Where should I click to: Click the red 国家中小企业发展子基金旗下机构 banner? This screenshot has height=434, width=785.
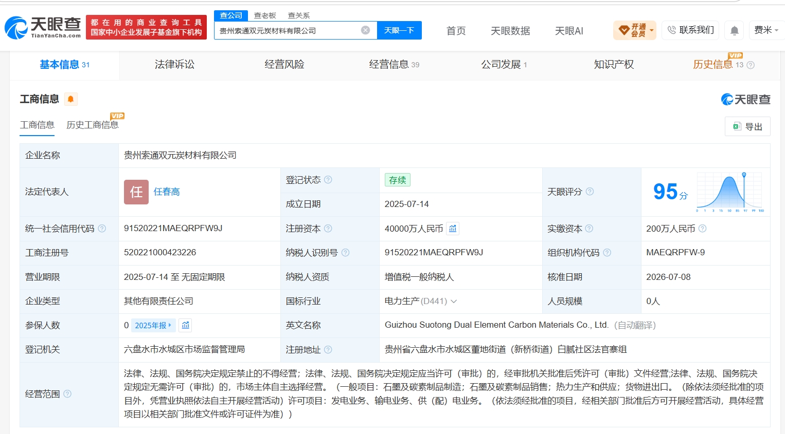click(x=146, y=27)
